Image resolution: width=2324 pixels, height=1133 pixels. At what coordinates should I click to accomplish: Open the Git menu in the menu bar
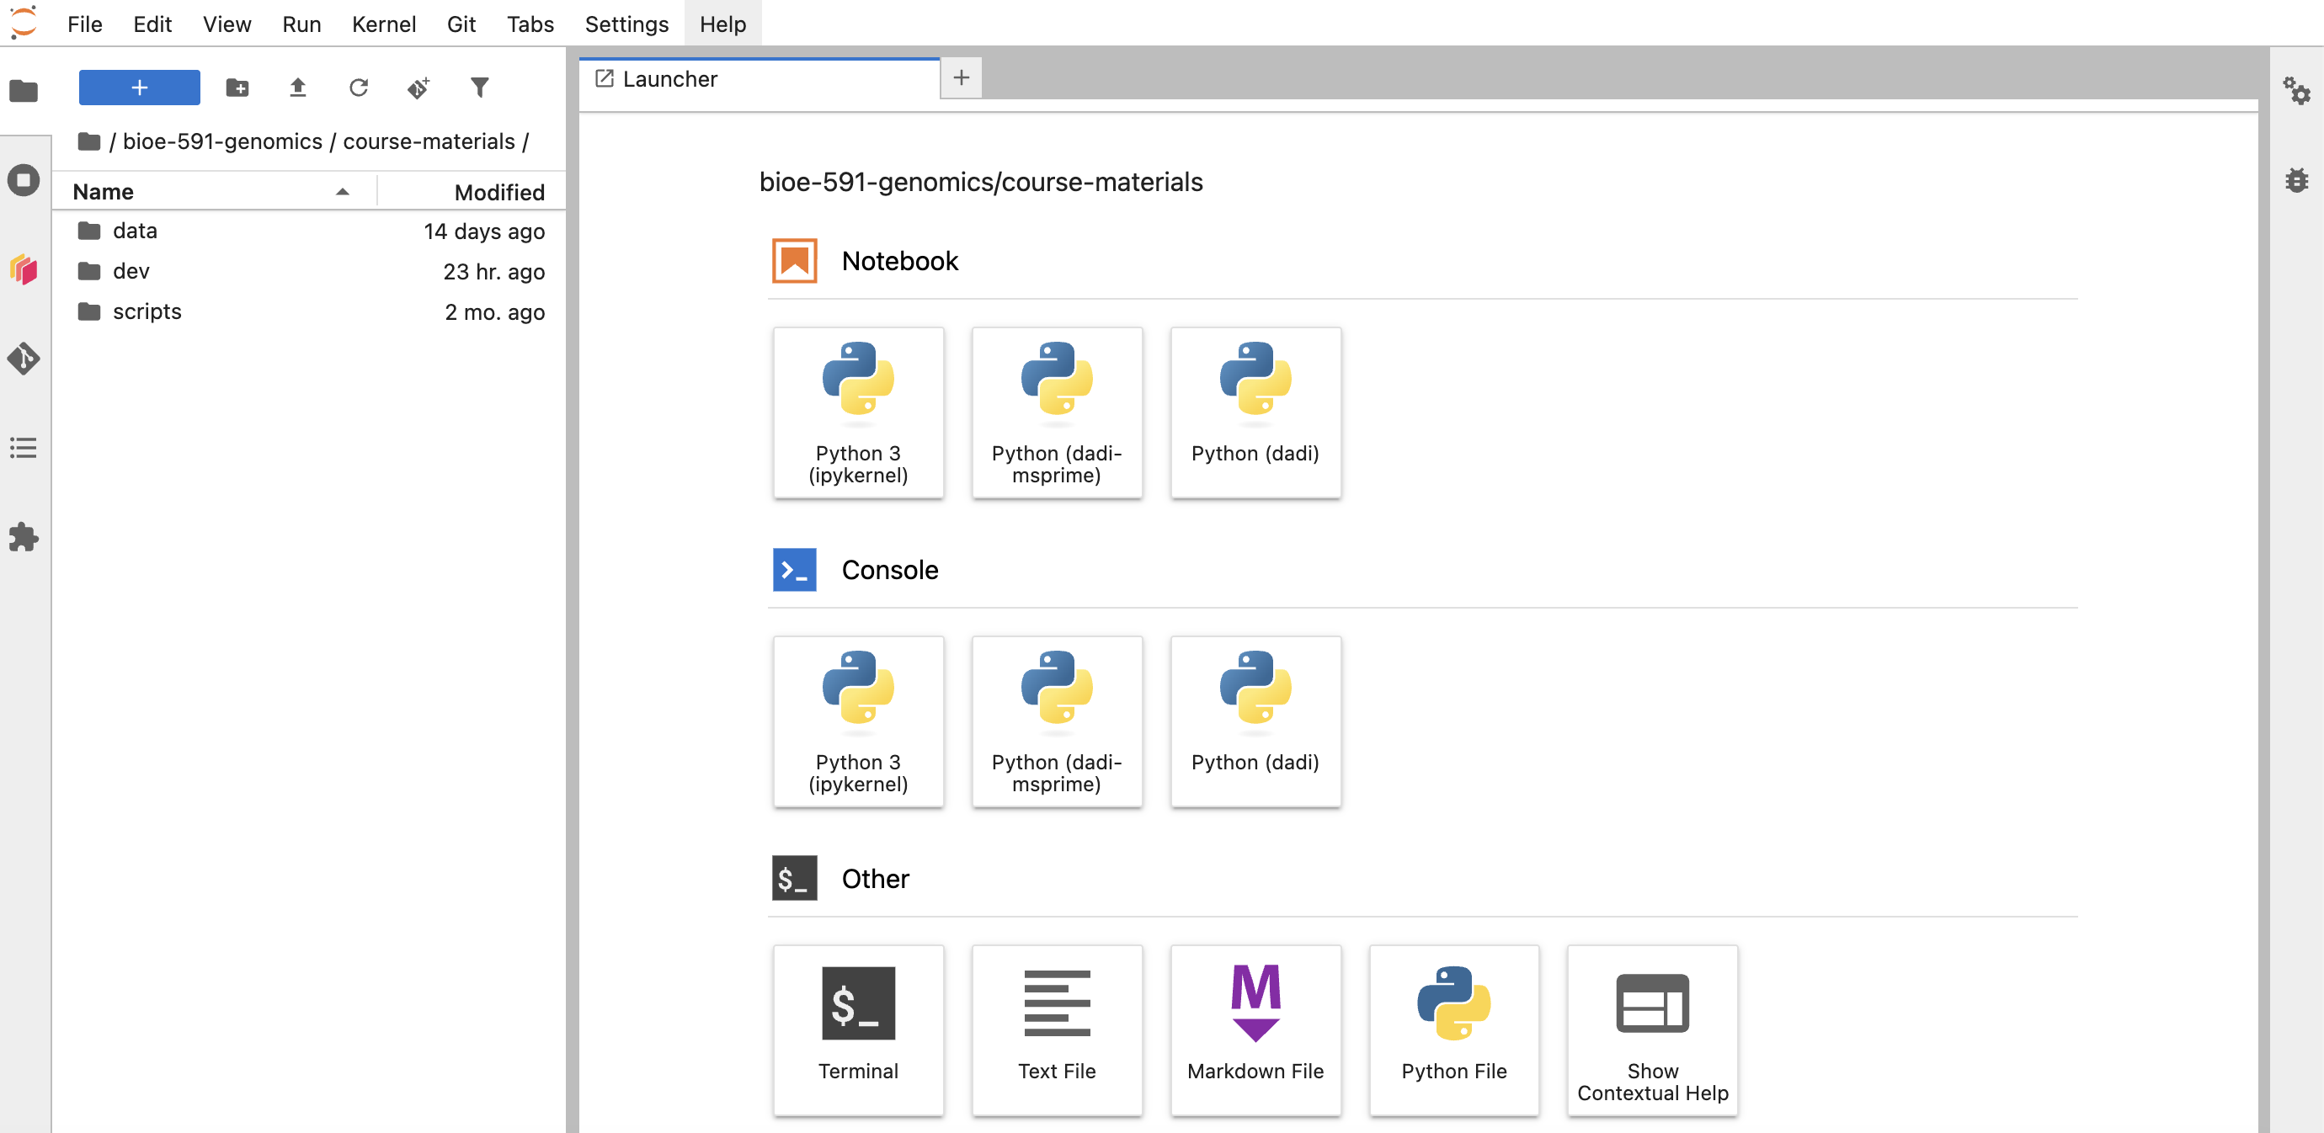click(461, 24)
